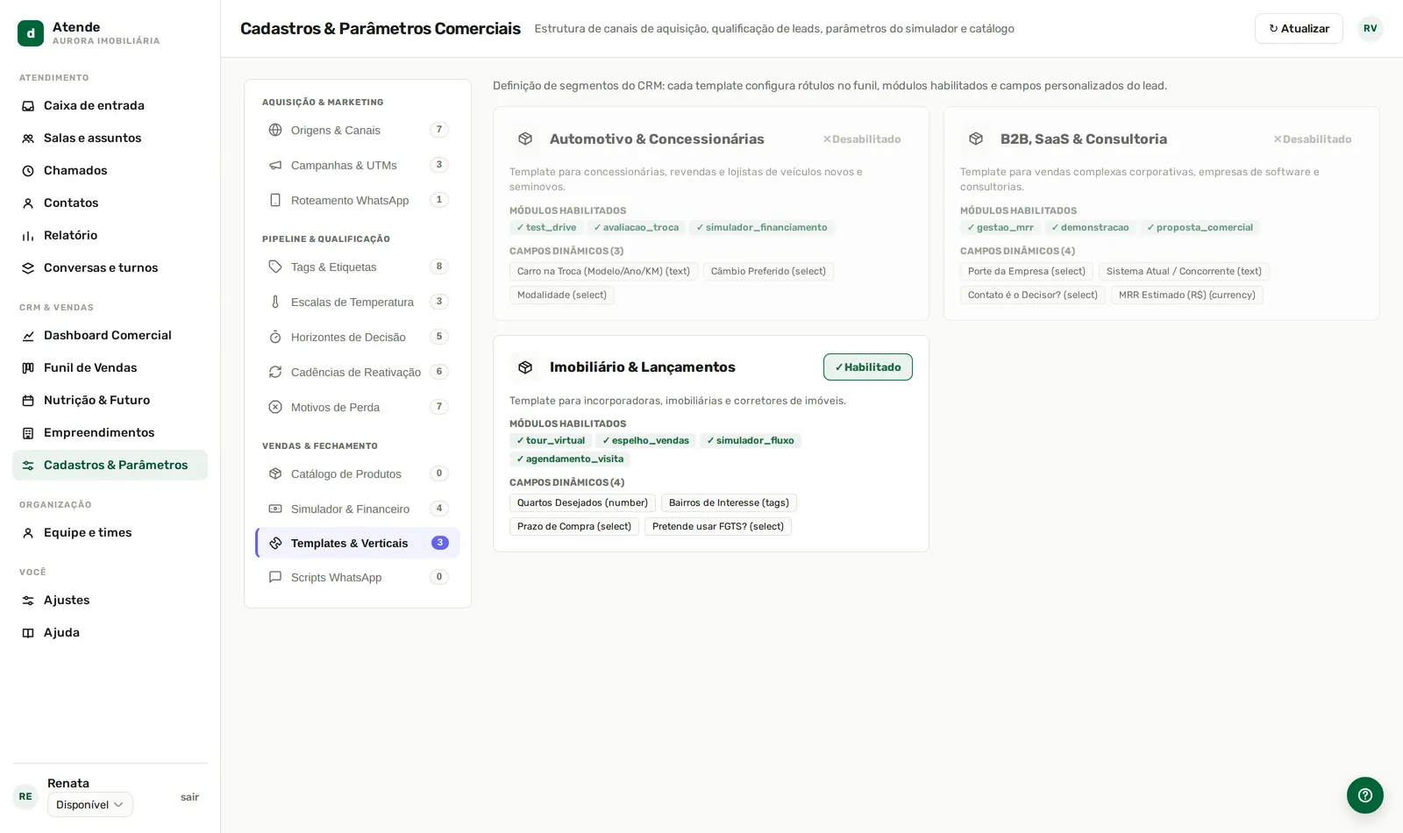Click the Bairros de Interesse (tags) chip
Viewport: 1403px width, 833px height.
[729, 503]
